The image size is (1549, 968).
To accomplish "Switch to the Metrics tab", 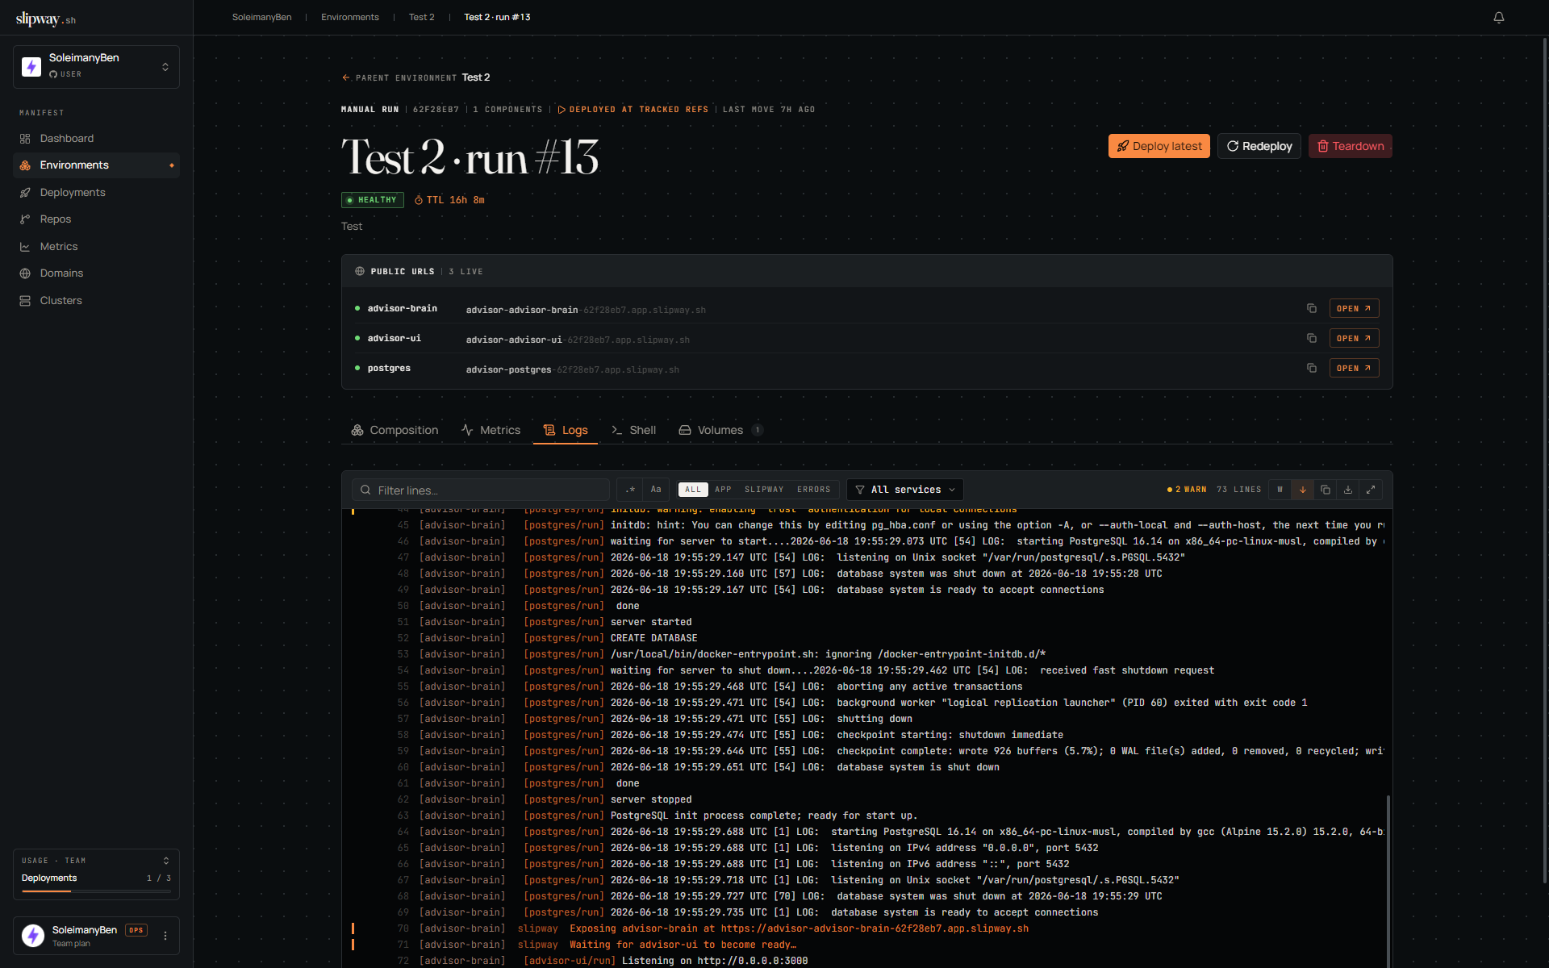I will tap(491, 430).
